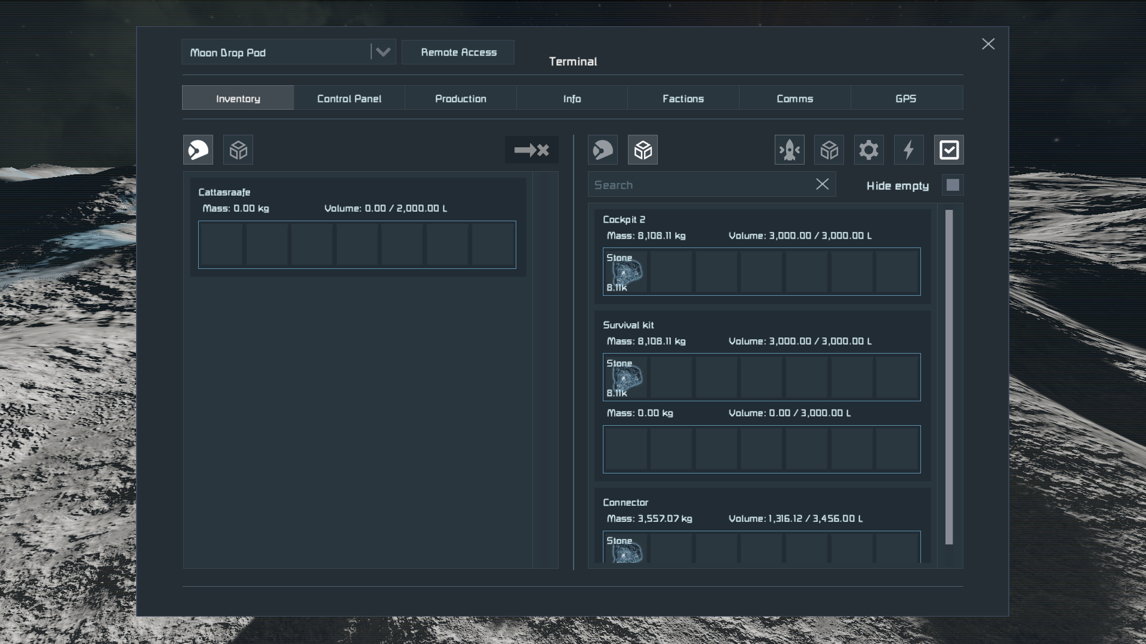Viewport: 1146px width, 644px height.
Task: Switch to the Control Panel tab
Action: (349, 98)
